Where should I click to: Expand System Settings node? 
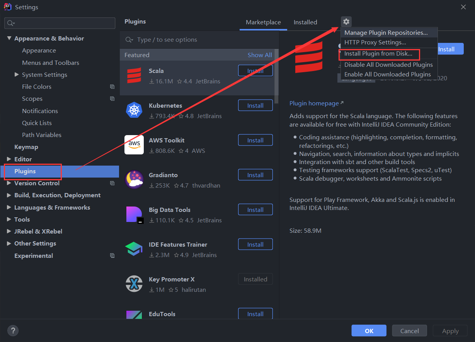(17, 74)
